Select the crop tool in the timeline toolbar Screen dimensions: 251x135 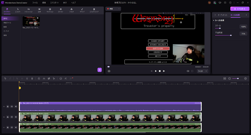(17, 78)
